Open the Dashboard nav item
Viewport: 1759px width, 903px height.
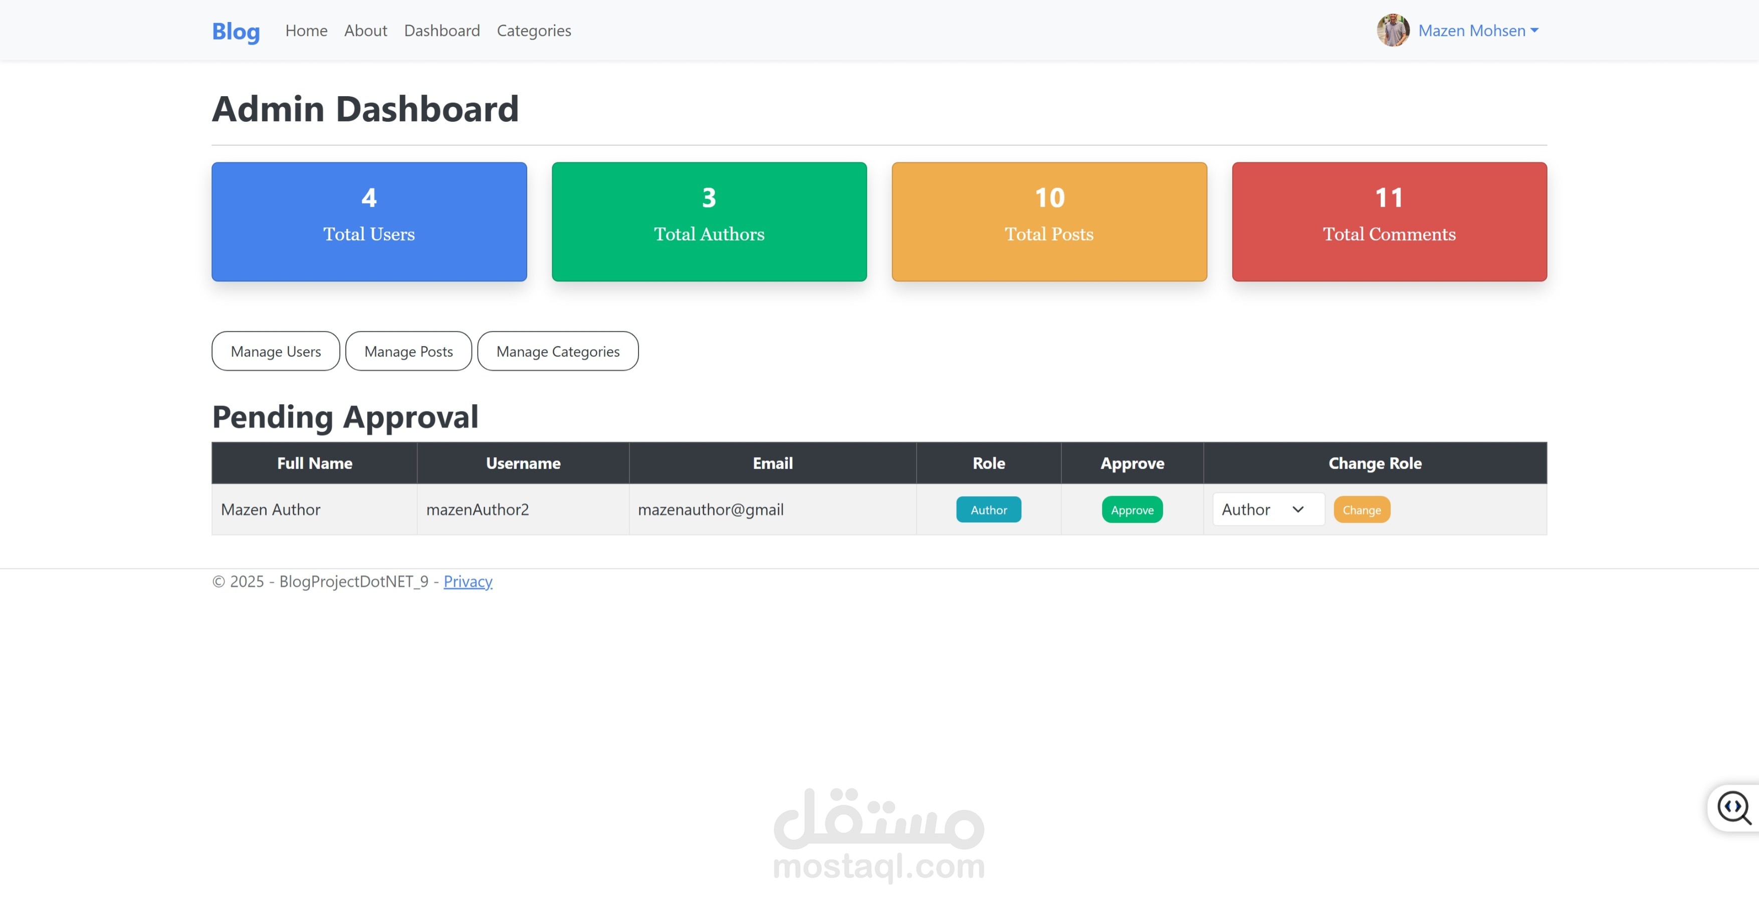coord(442,31)
